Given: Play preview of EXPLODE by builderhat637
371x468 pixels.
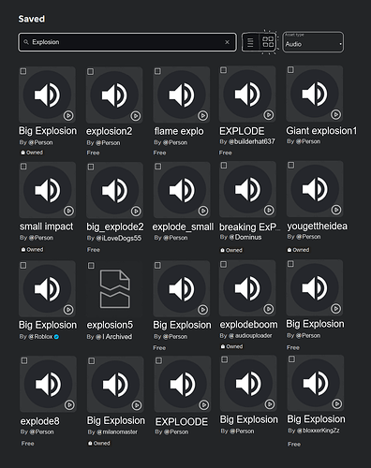Looking at the screenshot, I should coord(268,115).
